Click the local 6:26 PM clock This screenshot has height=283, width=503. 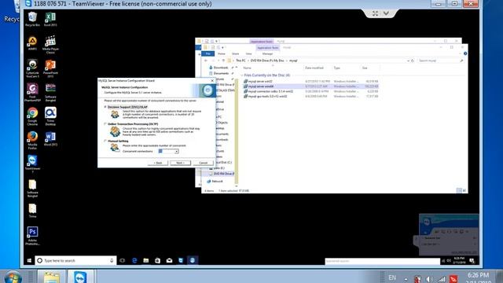(478, 275)
